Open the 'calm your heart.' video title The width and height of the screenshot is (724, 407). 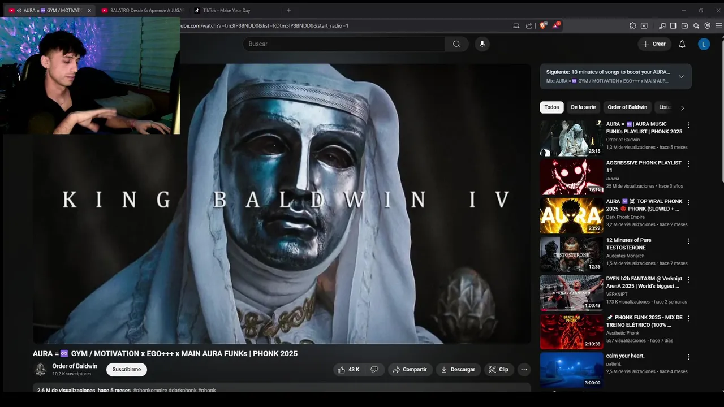point(625,356)
